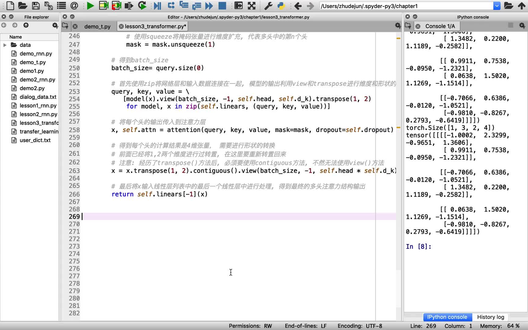Start debugging the file
Image resolution: width=528 pixels, height=330 pixels.
[x=157, y=5]
